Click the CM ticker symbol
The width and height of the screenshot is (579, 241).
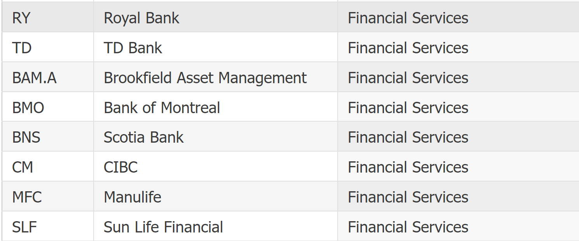[23, 168]
